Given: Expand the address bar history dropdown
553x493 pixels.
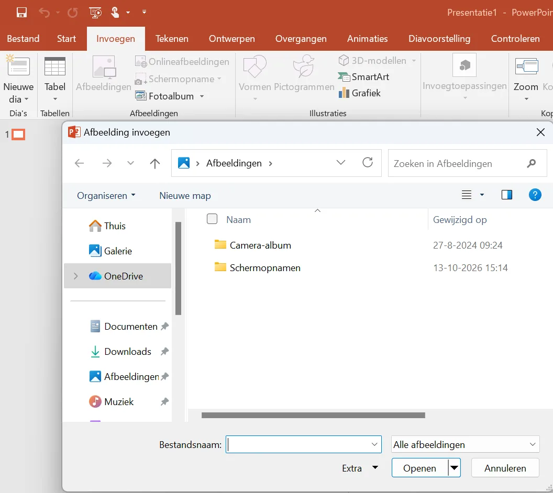Looking at the screenshot, I should (x=341, y=162).
